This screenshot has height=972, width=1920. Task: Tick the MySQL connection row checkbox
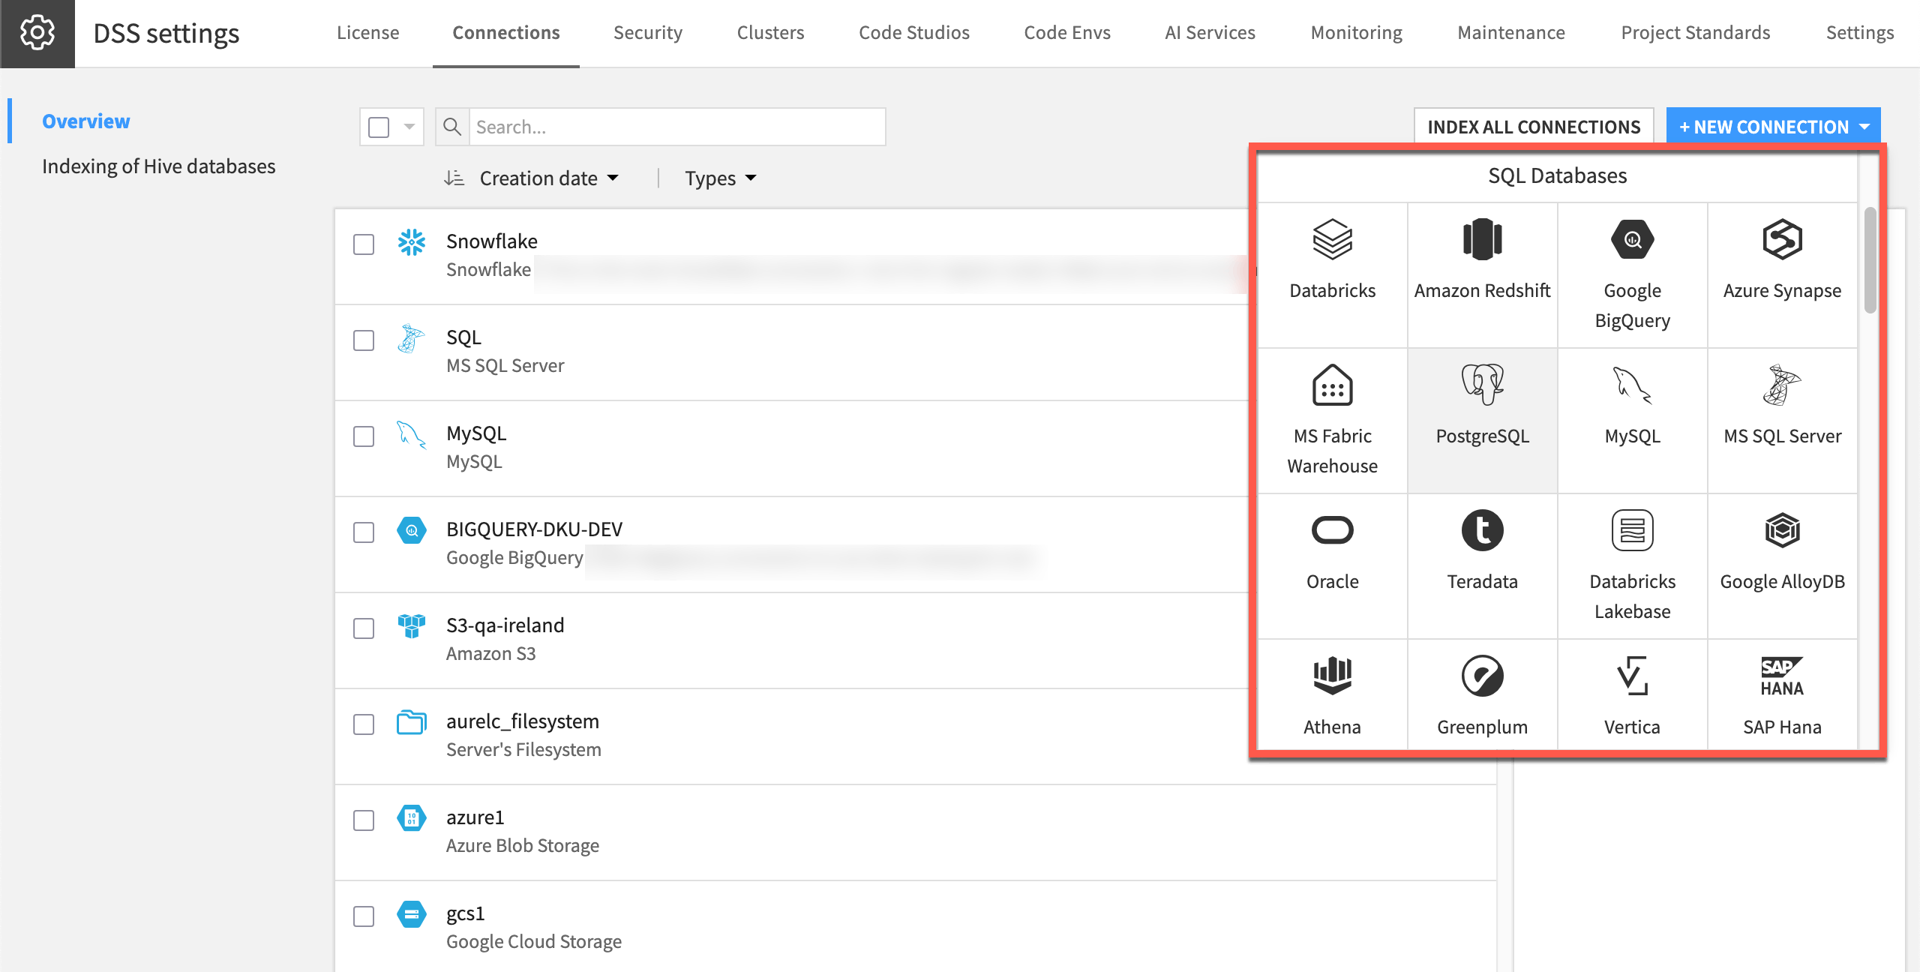(x=364, y=436)
